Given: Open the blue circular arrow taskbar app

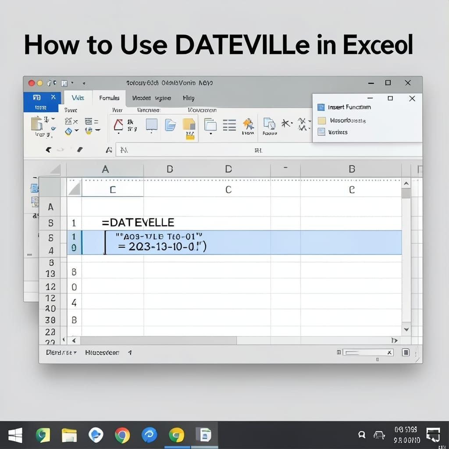Looking at the screenshot, I should pyautogui.click(x=149, y=435).
